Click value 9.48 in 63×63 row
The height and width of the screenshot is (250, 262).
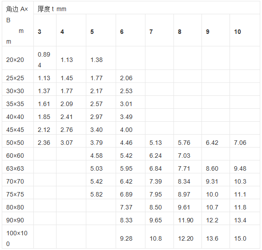click(x=240, y=168)
